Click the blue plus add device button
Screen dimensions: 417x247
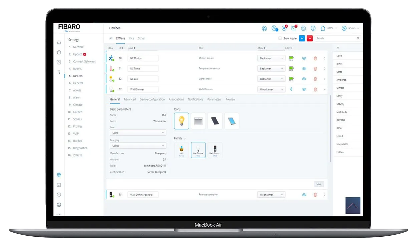302,38
